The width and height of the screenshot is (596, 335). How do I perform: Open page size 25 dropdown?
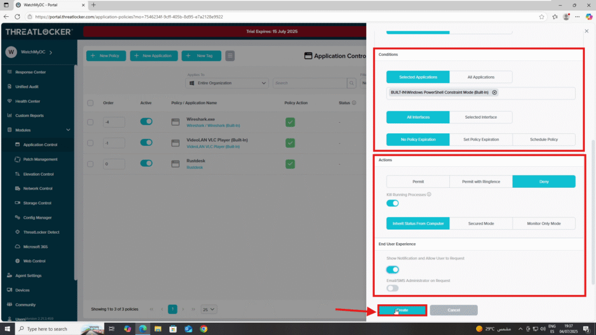(209, 309)
